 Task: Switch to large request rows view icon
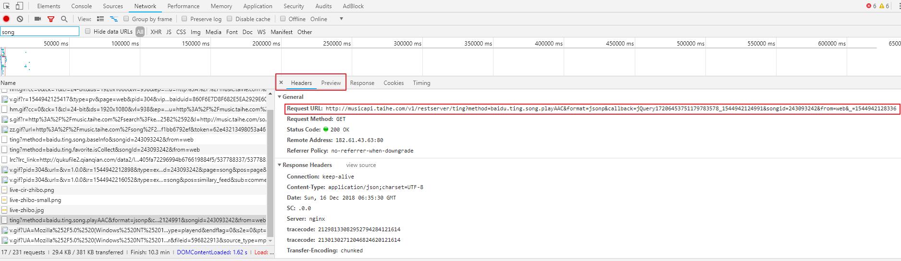100,19
